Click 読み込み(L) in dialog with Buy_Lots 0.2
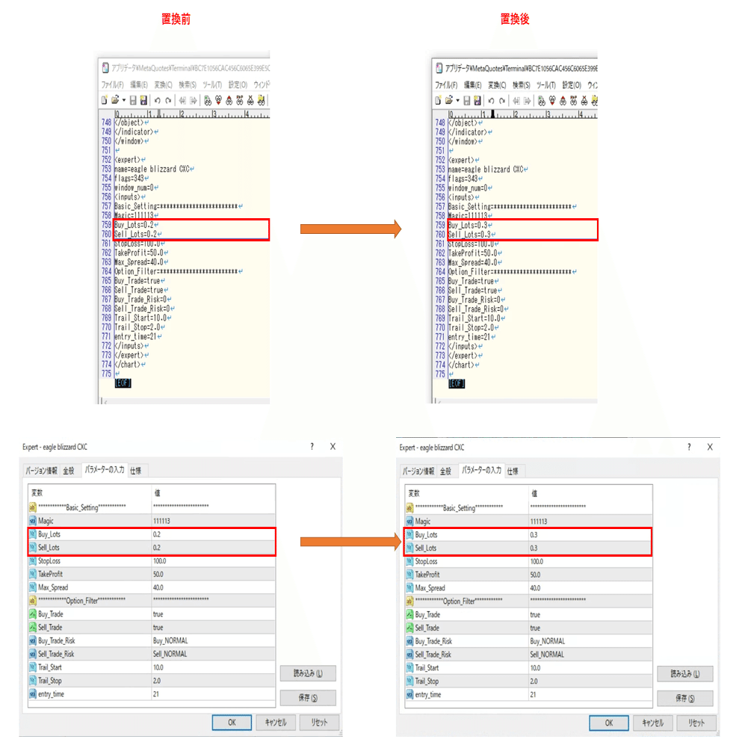Image resolution: width=748 pixels, height=748 pixels. tap(308, 673)
